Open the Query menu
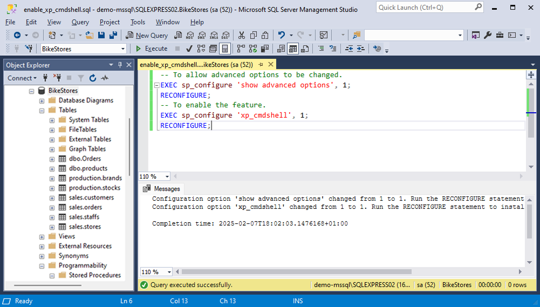Image resolution: width=540 pixels, height=307 pixels. (x=80, y=22)
